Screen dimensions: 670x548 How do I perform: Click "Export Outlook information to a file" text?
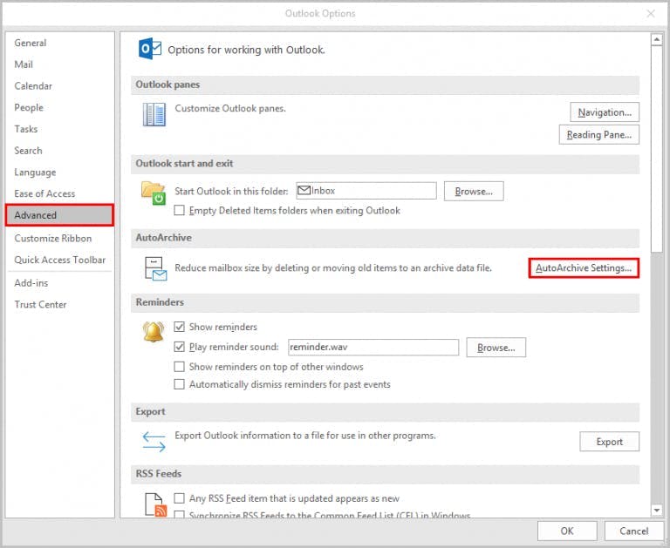pyautogui.click(x=305, y=436)
